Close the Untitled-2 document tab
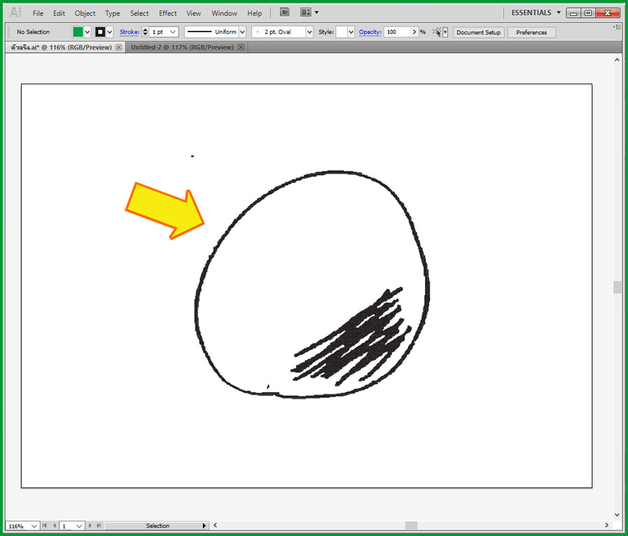The image size is (628, 536). pyautogui.click(x=241, y=47)
